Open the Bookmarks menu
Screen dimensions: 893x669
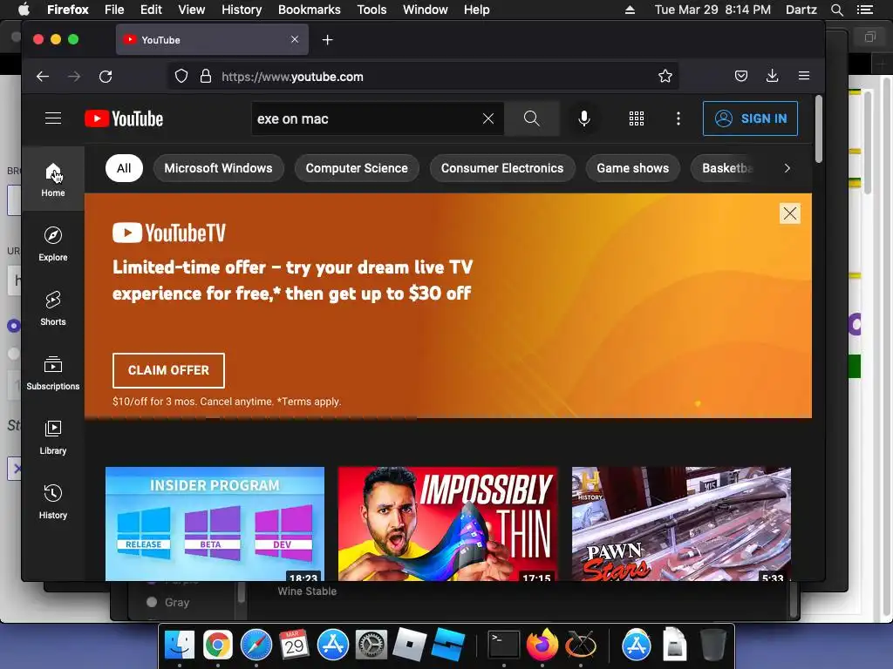click(x=310, y=10)
